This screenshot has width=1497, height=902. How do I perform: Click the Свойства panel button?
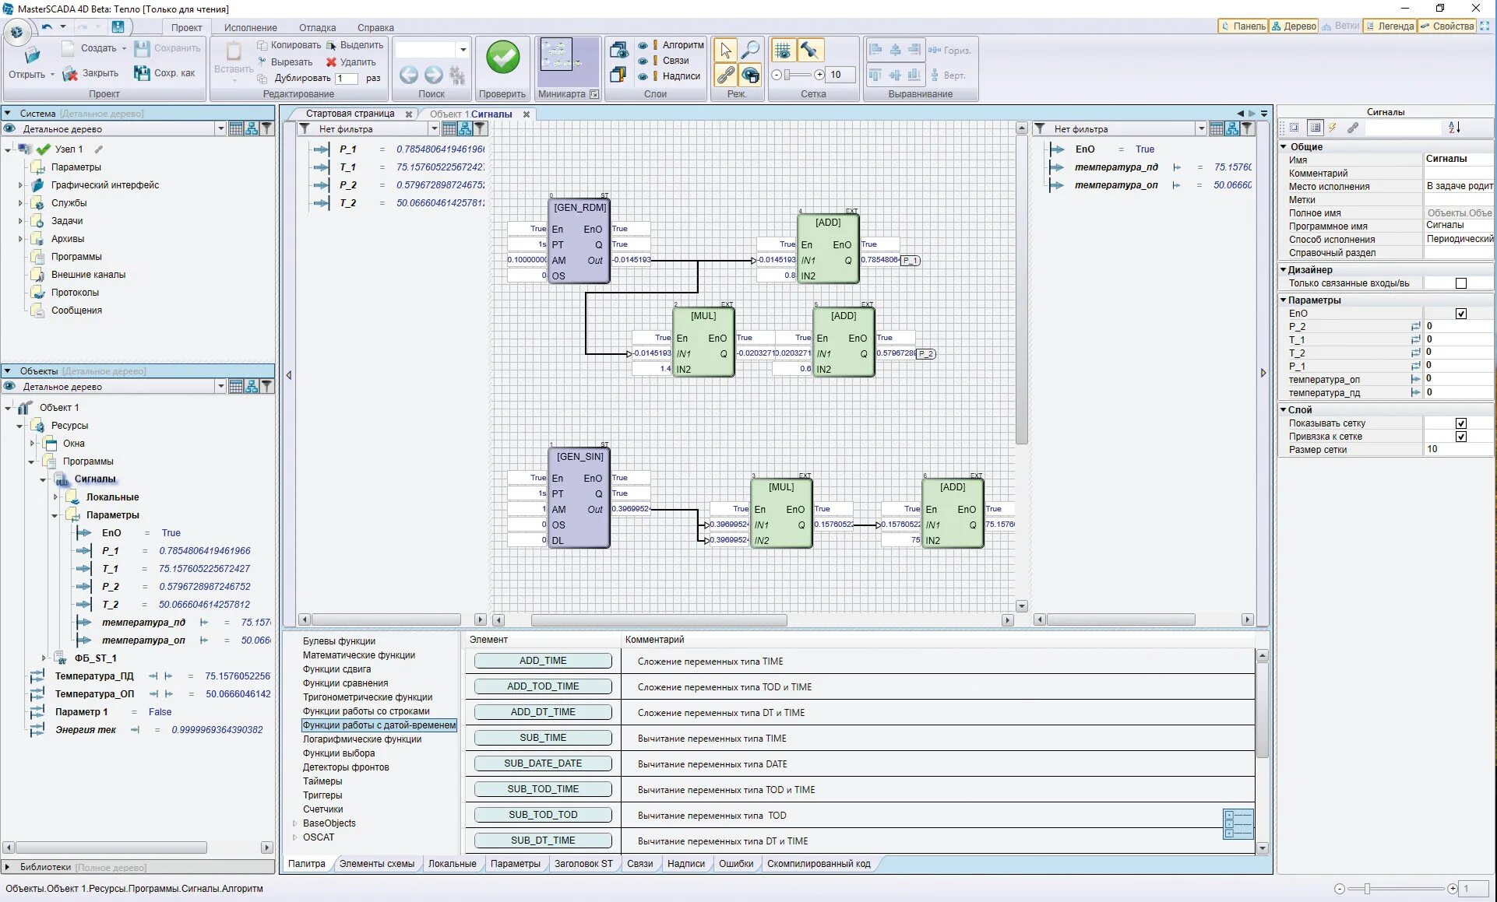[x=1447, y=26]
